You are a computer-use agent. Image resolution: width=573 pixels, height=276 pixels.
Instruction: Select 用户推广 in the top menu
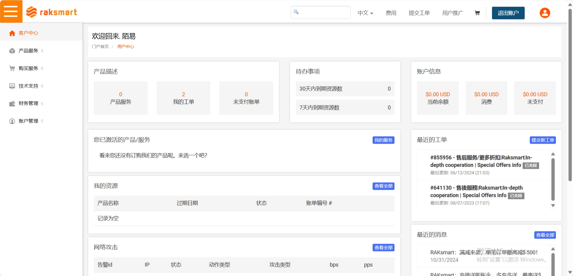click(x=452, y=13)
